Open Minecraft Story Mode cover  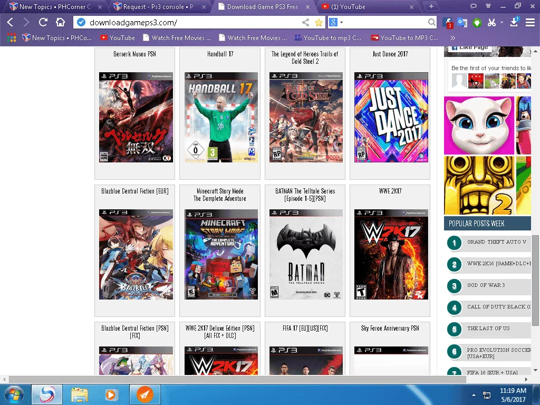point(221,255)
